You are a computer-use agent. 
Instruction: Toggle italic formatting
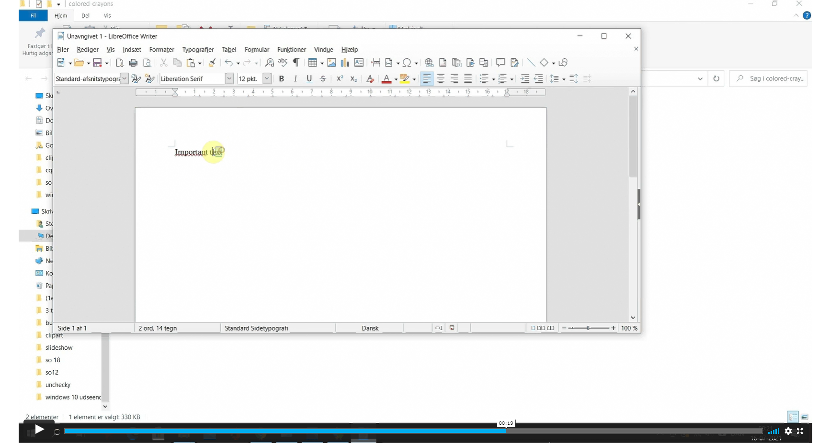tap(296, 79)
